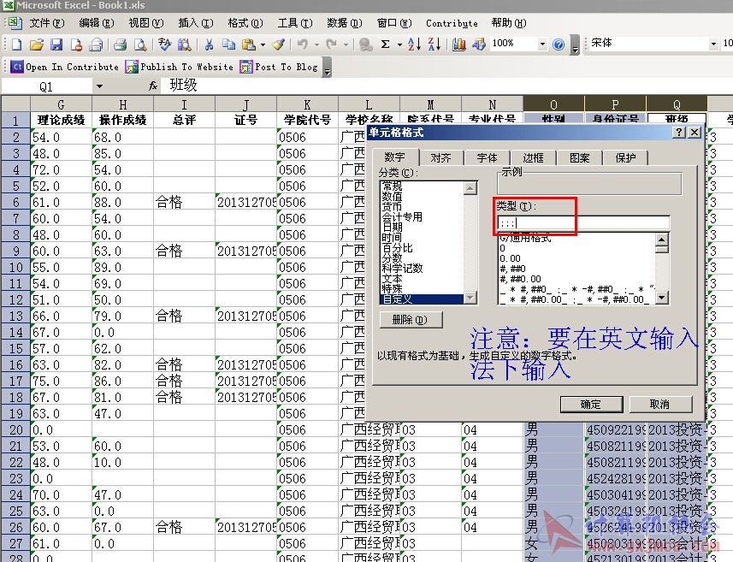Select the Format Painter brush

click(x=279, y=44)
